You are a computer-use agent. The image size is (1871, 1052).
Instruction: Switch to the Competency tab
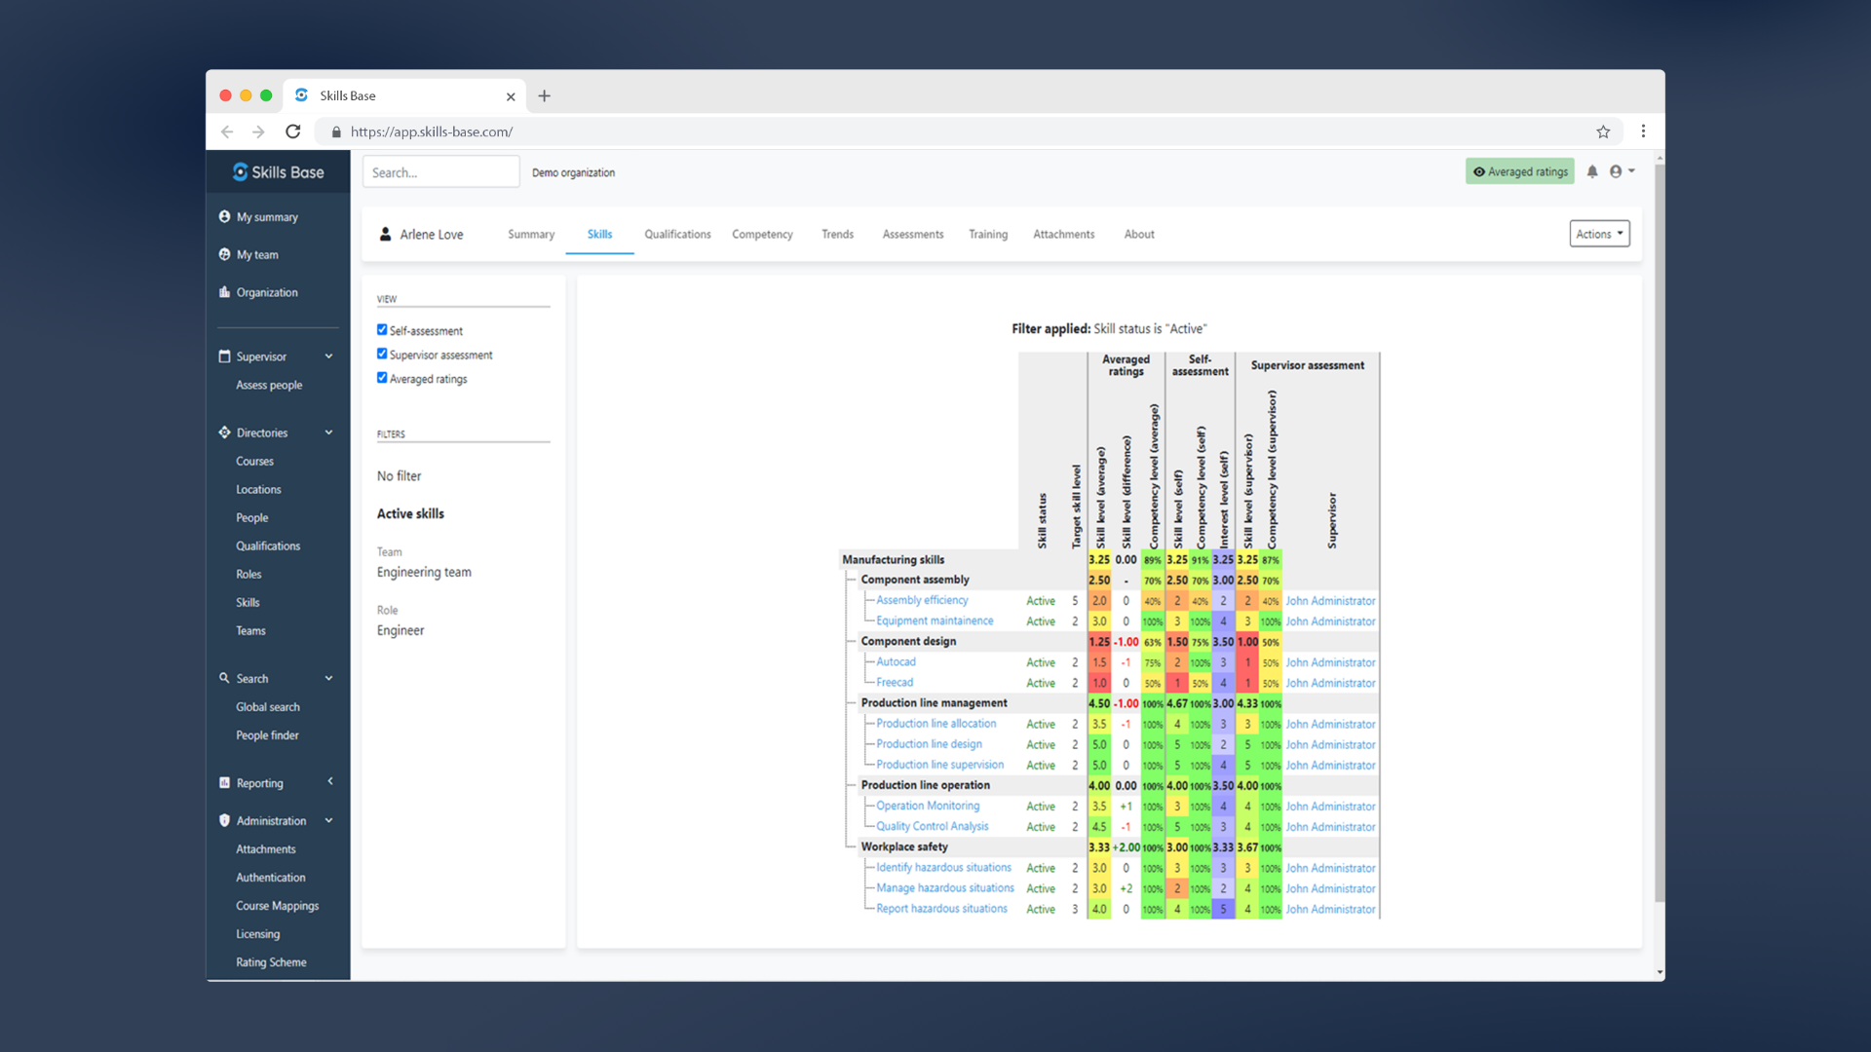click(762, 234)
